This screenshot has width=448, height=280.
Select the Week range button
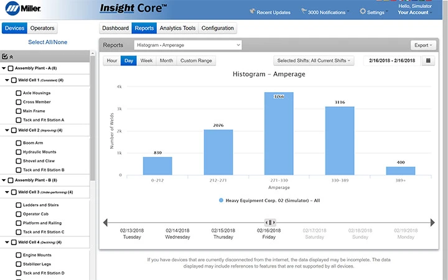pyautogui.click(x=146, y=60)
